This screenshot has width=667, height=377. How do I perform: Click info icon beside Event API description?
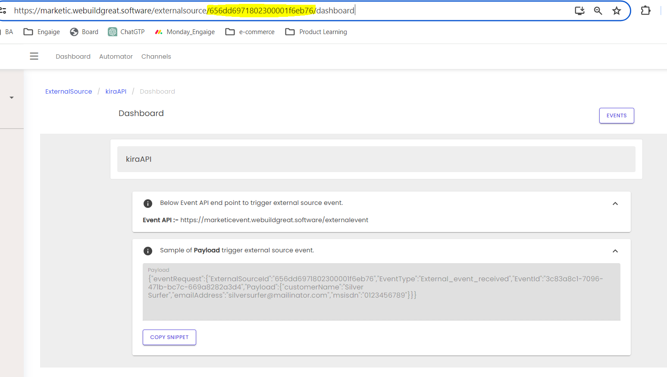(x=148, y=204)
